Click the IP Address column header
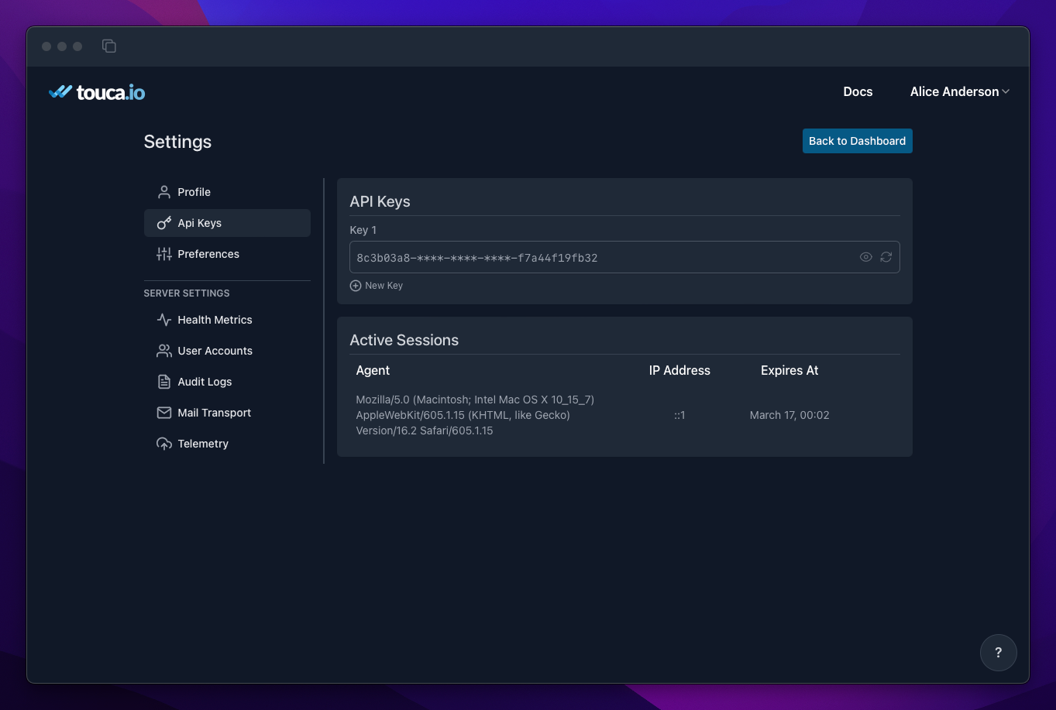The height and width of the screenshot is (710, 1056). (x=679, y=370)
